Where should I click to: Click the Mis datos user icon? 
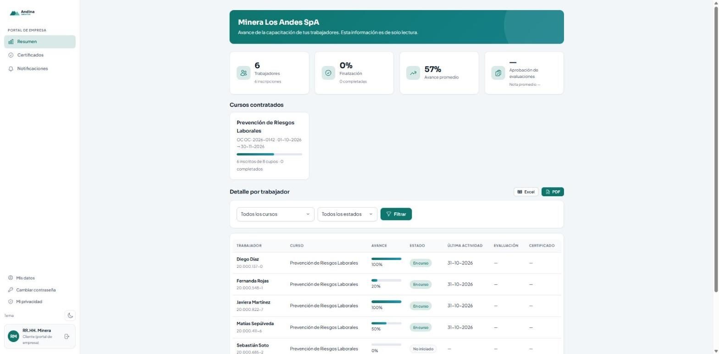pyautogui.click(x=11, y=278)
